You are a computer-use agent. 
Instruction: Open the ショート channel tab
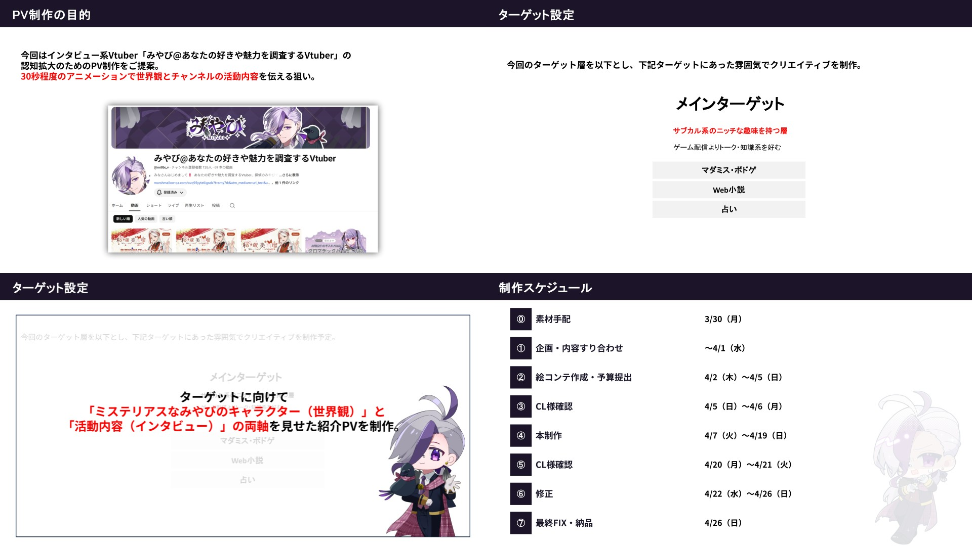click(154, 205)
